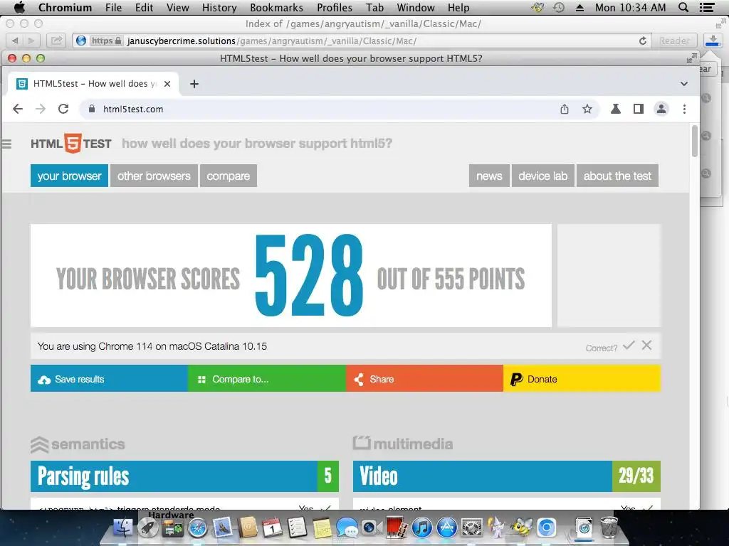
Task: Reject browser detection with the X icon
Action: click(x=646, y=345)
